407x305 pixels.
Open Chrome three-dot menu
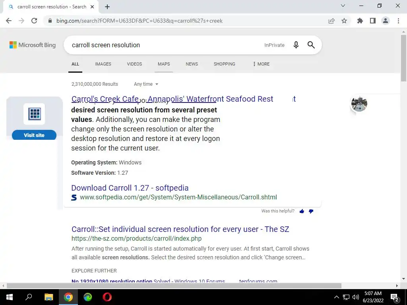pyautogui.click(x=398, y=21)
